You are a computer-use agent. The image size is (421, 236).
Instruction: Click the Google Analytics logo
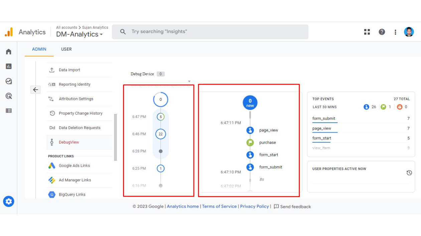tap(9, 32)
